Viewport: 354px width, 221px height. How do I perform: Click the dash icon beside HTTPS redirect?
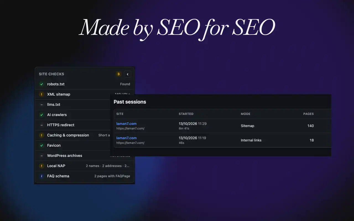point(42,125)
